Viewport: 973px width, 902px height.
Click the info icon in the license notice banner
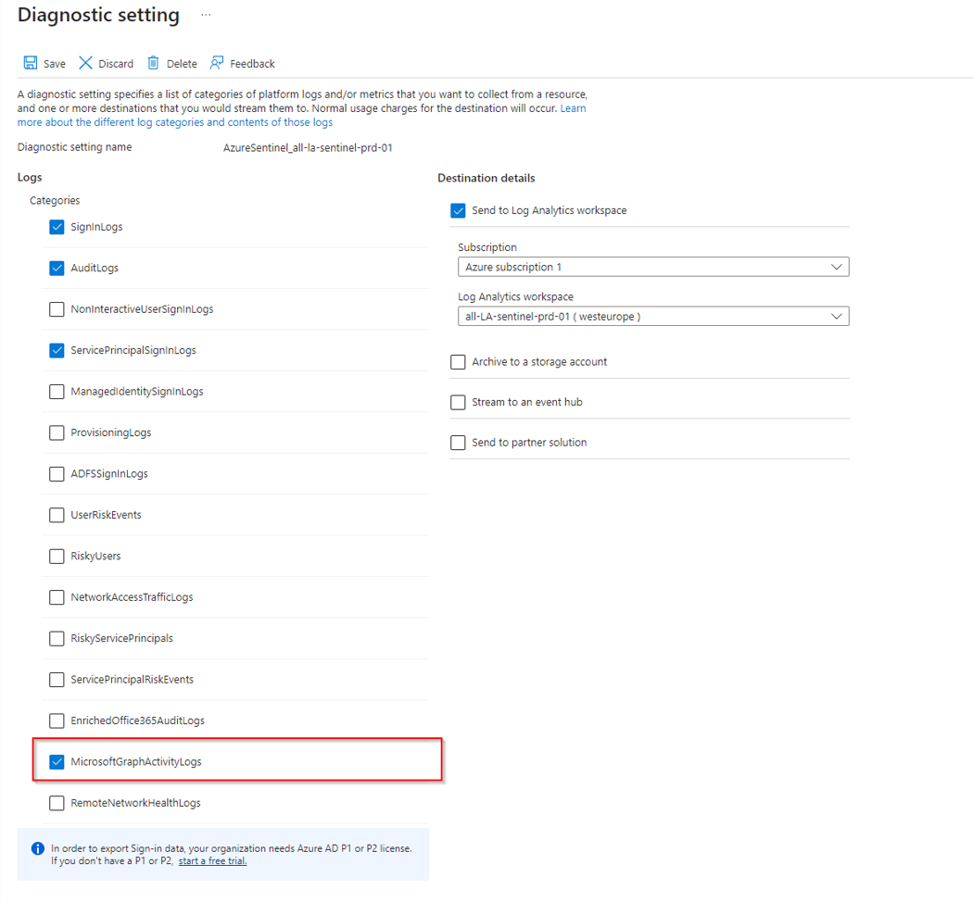37,848
